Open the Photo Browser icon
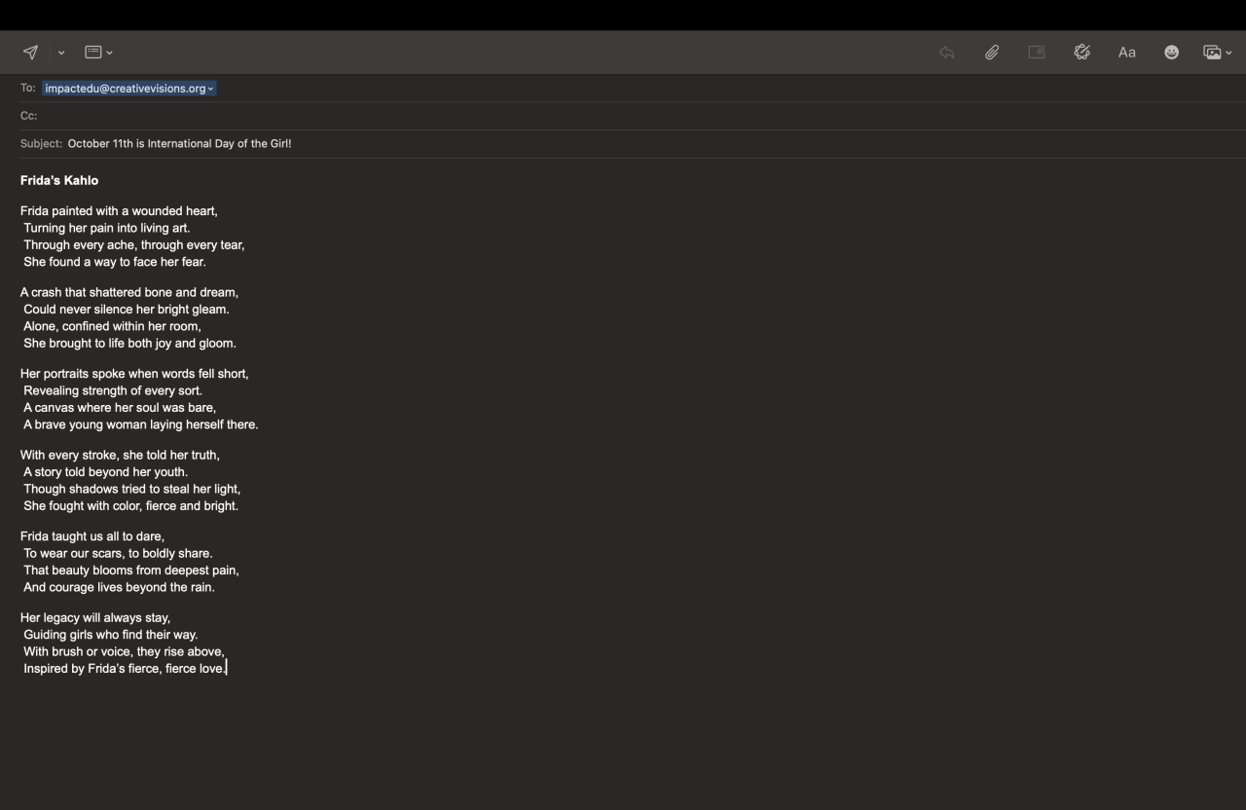 (1212, 53)
